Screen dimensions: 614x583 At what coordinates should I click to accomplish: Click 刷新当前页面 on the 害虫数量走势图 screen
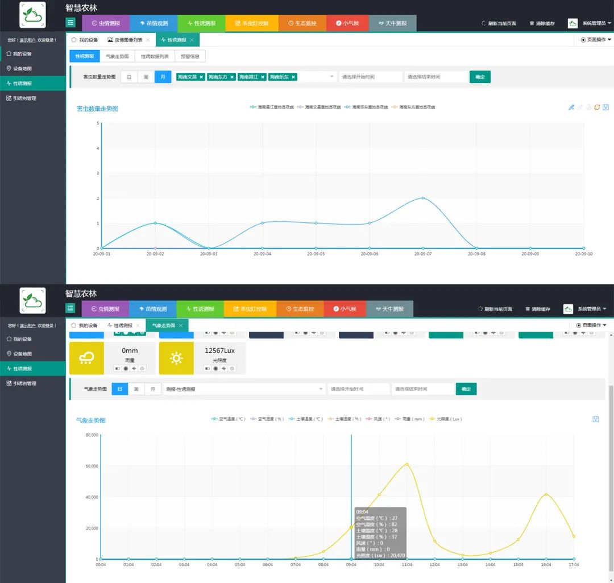point(499,23)
